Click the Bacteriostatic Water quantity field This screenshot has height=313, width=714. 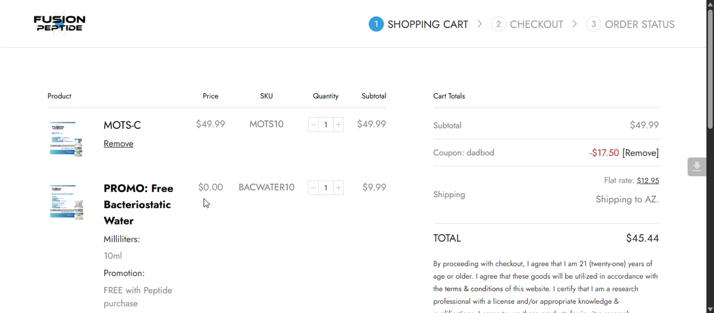(x=326, y=188)
